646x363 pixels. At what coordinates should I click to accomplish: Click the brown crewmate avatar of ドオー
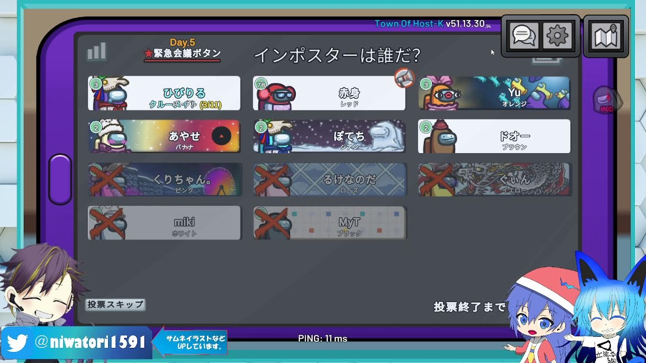coord(440,139)
